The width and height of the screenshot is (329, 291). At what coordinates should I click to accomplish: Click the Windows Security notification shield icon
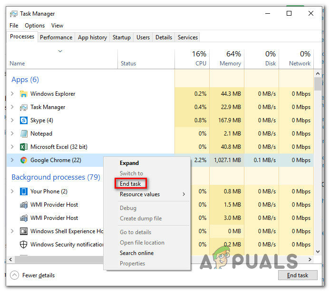23,245
